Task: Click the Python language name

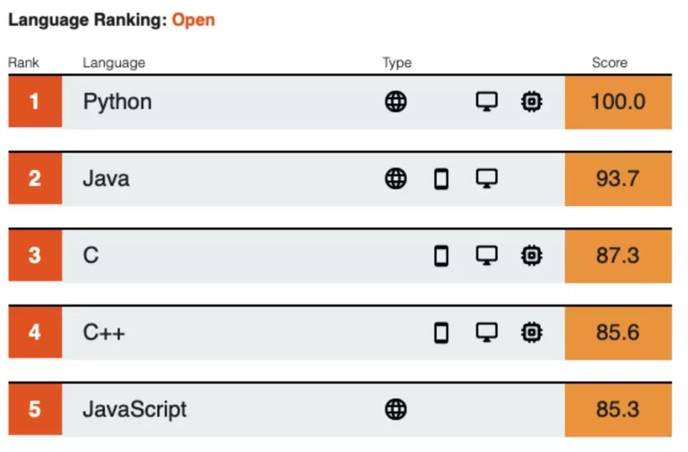Action: 117,102
